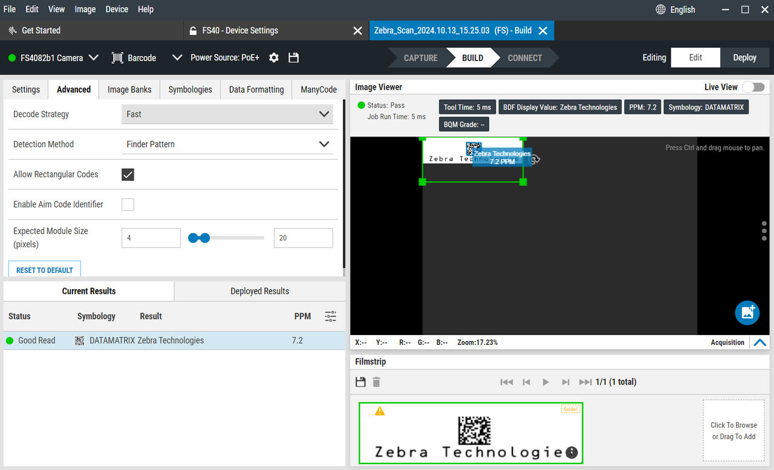Click the Symbology: DATAMATRIX chip
774x470 pixels.
click(x=706, y=107)
